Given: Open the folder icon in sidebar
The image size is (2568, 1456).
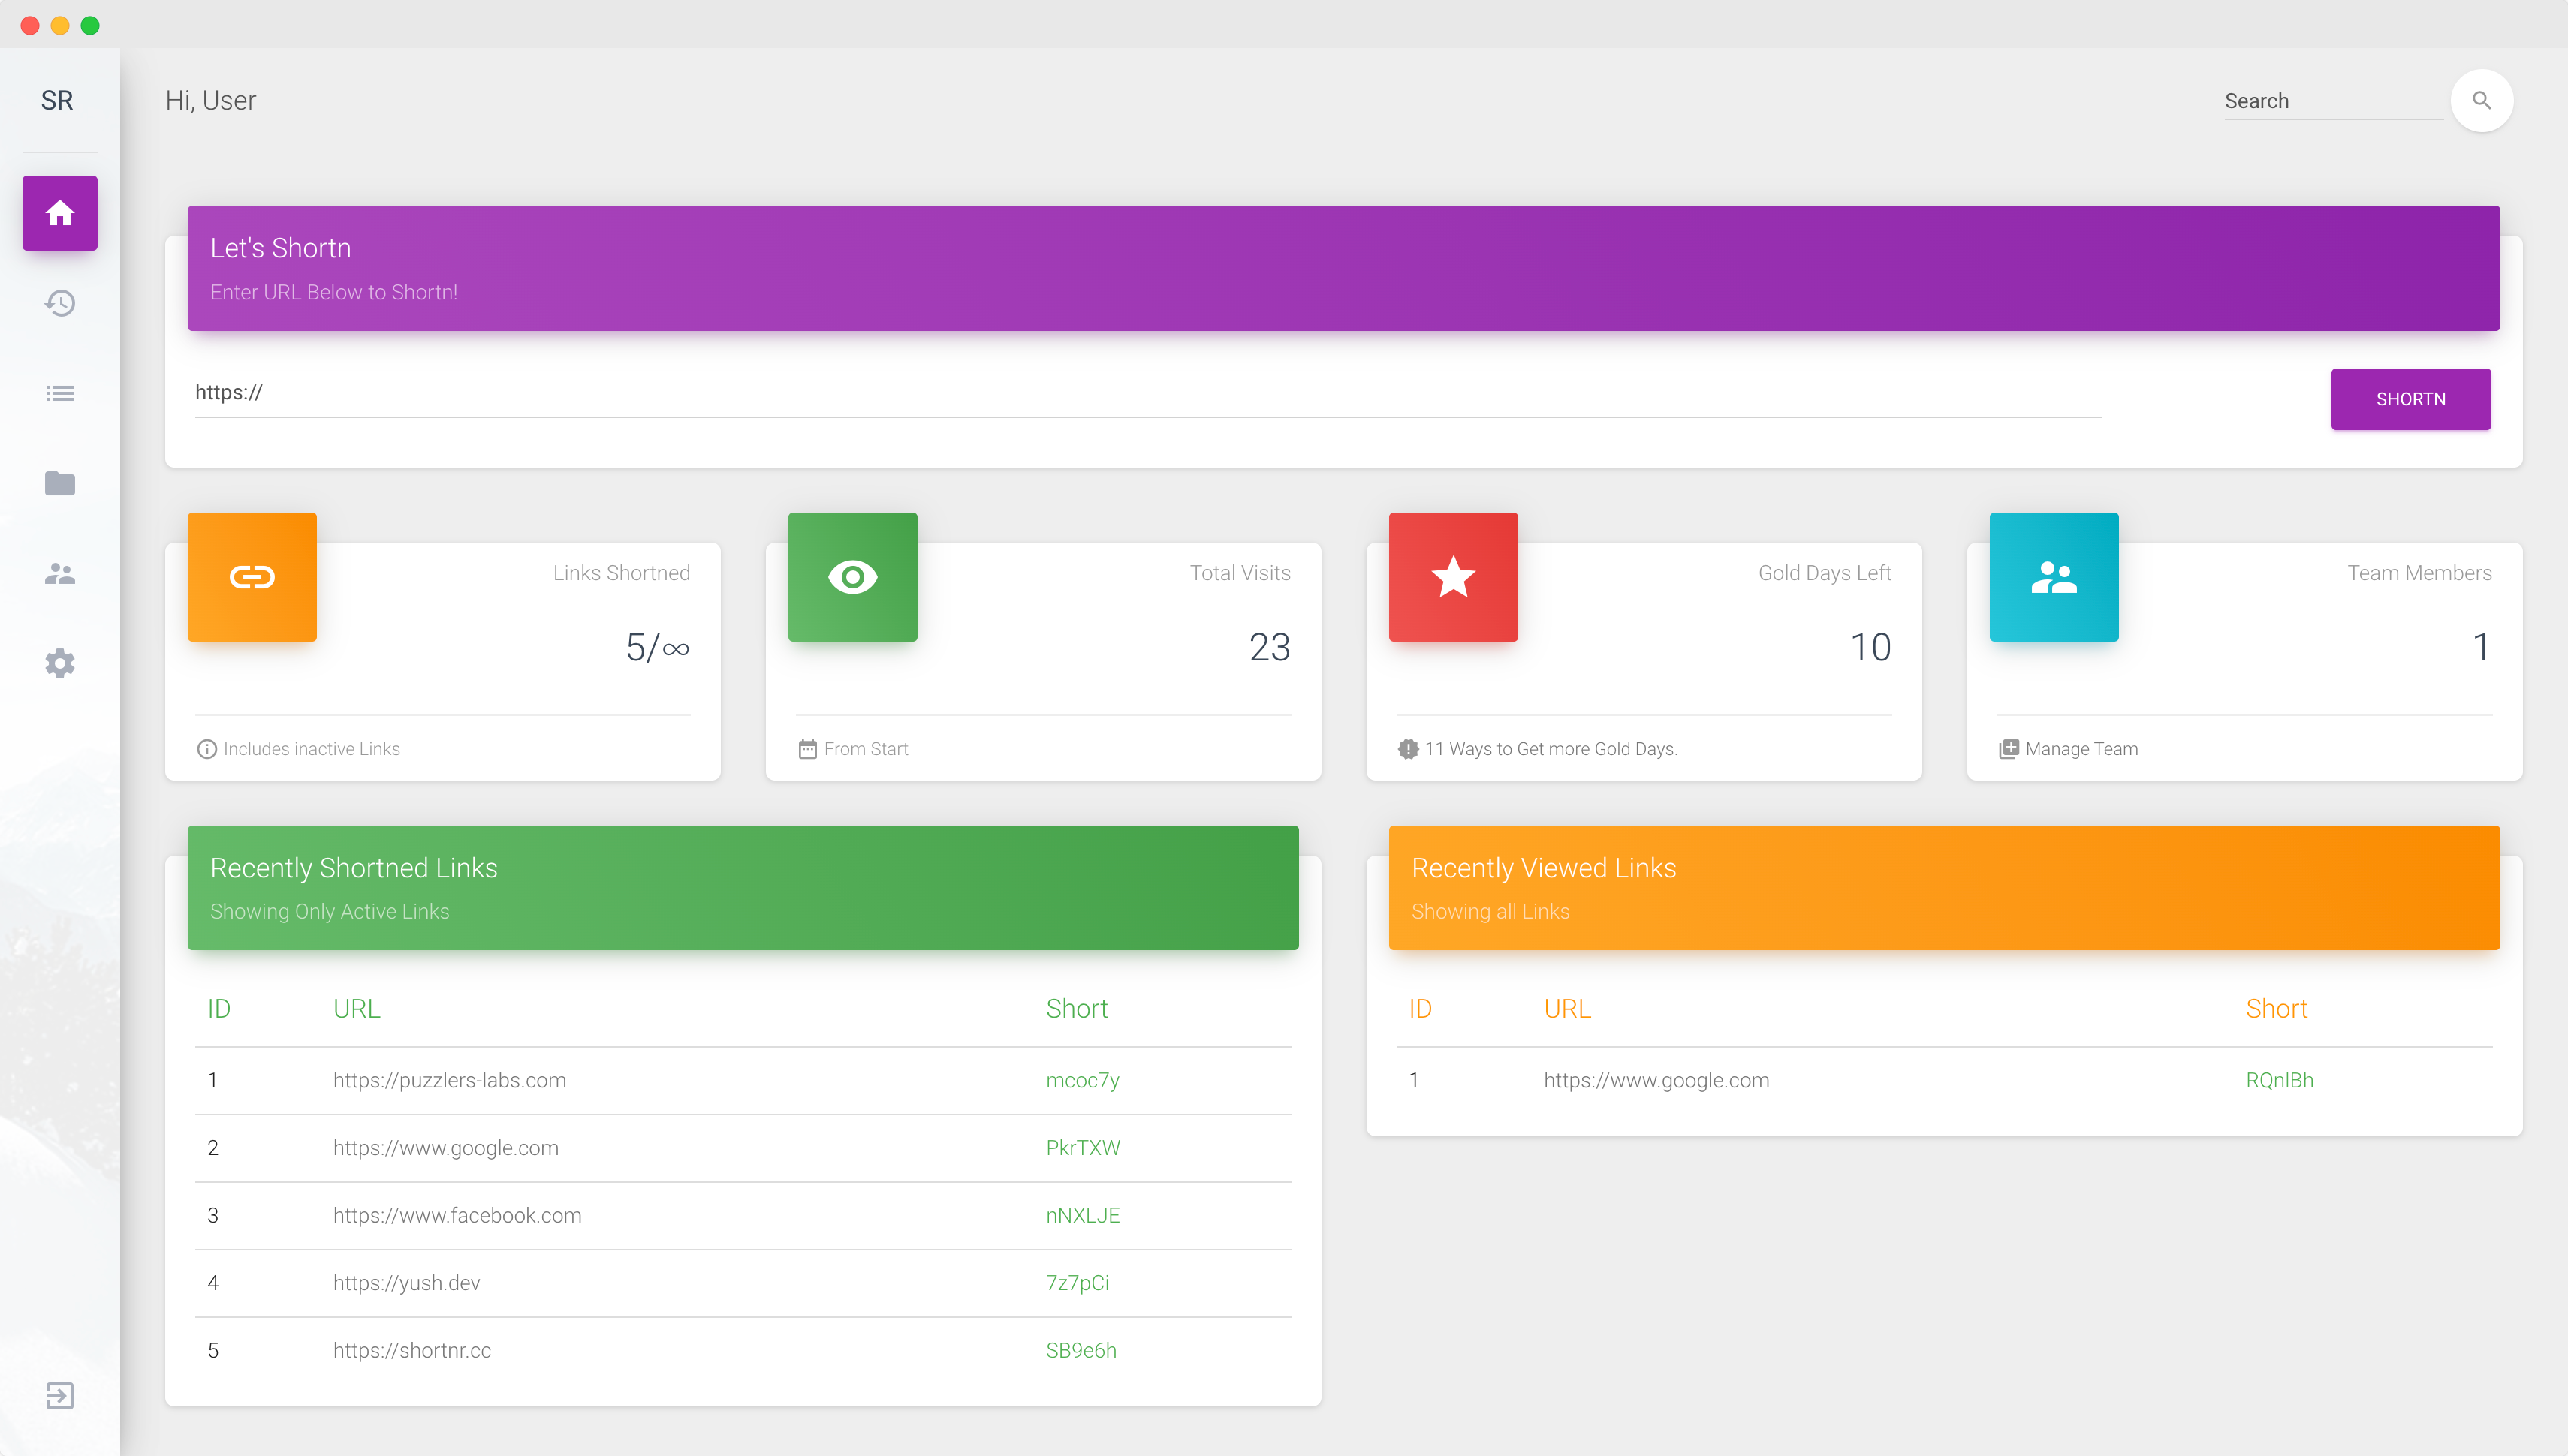Looking at the screenshot, I should click(60, 483).
